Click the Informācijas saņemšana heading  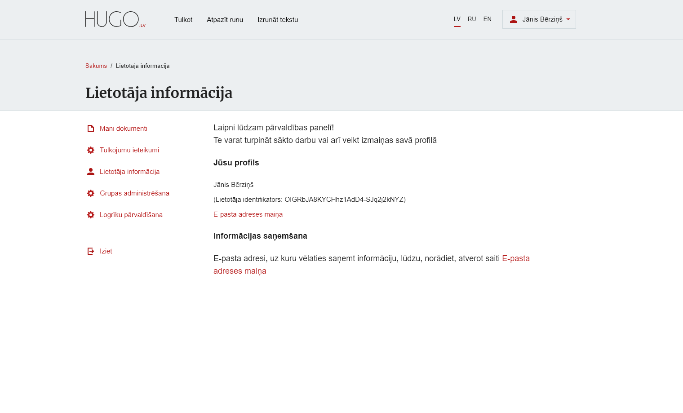pyautogui.click(x=260, y=236)
